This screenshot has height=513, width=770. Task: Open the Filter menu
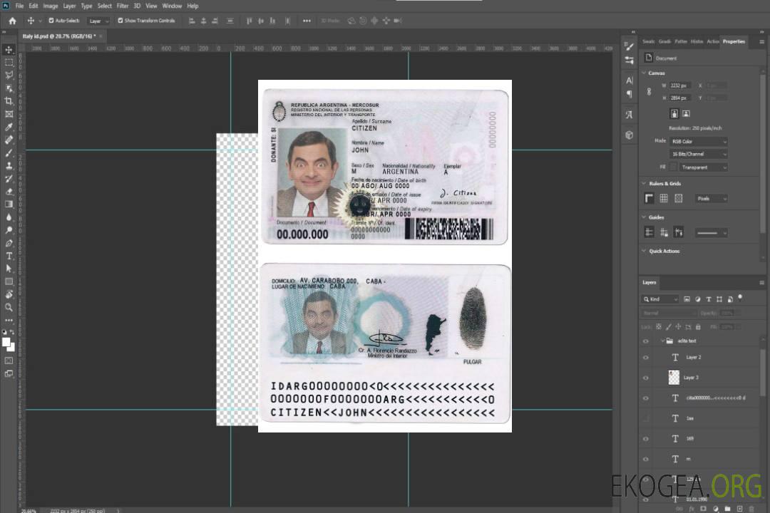[x=123, y=6]
